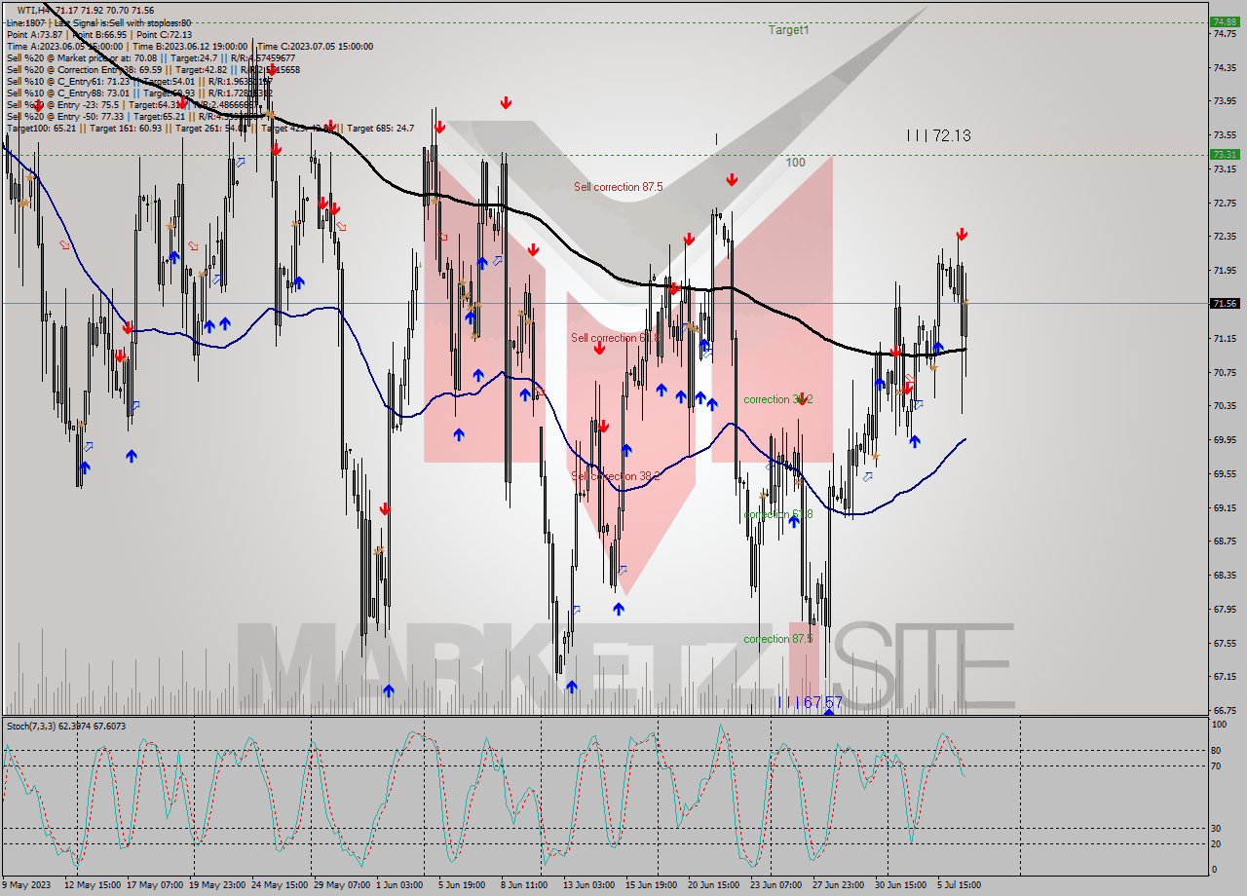Click the '15 Jun 19:00' date label
This screenshot has width=1247, height=896.
coord(652,884)
